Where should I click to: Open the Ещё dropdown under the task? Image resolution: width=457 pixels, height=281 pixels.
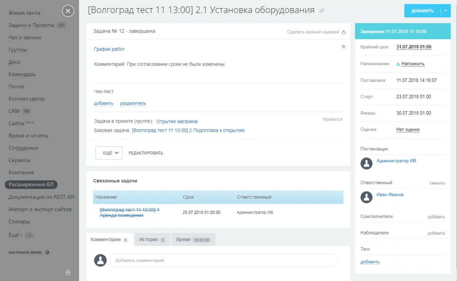109,153
